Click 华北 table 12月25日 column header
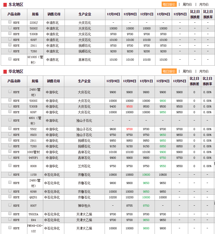The height and width of the screenshot is (234, 215). (x=180, y=81)
